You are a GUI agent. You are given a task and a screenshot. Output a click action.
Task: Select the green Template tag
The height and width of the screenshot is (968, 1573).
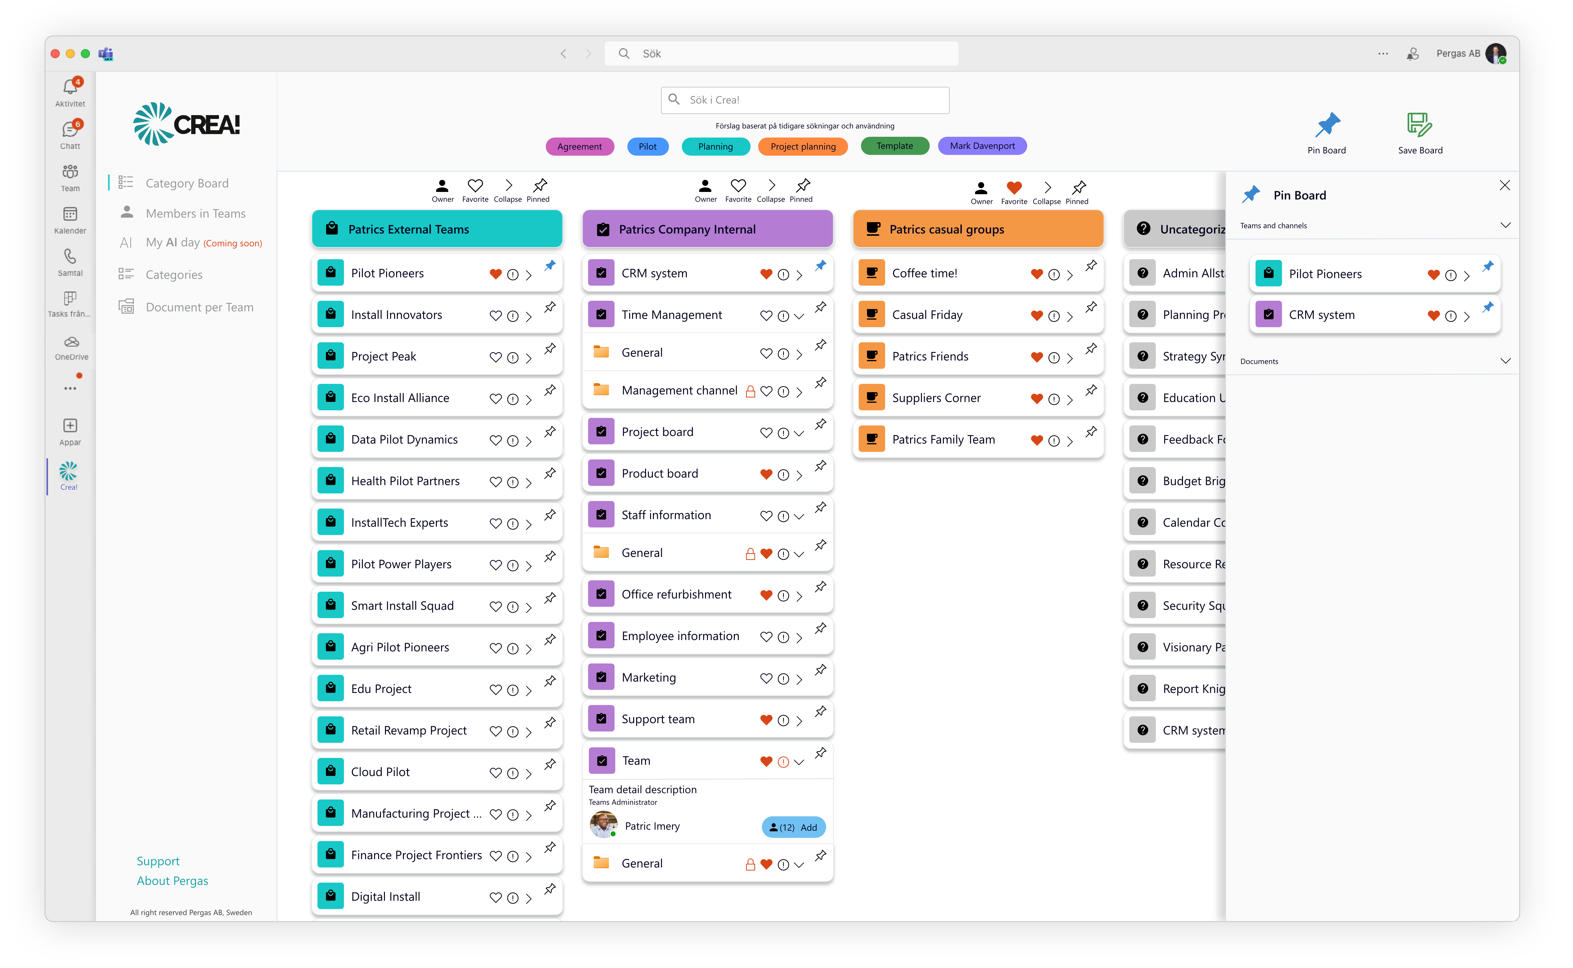[x=895, y=146]
